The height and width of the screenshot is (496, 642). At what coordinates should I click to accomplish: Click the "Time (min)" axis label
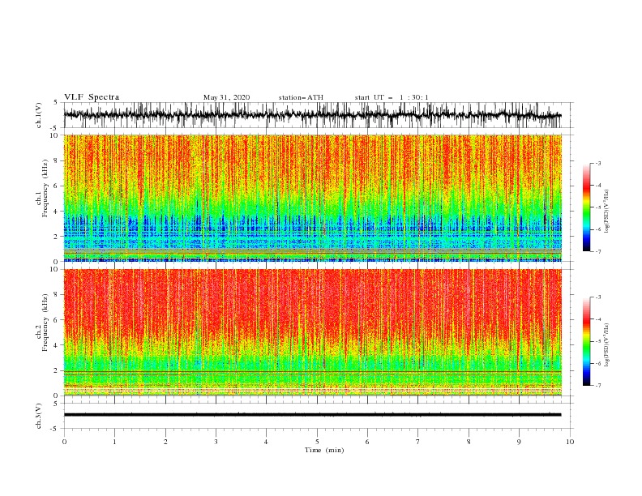point(324,450)
